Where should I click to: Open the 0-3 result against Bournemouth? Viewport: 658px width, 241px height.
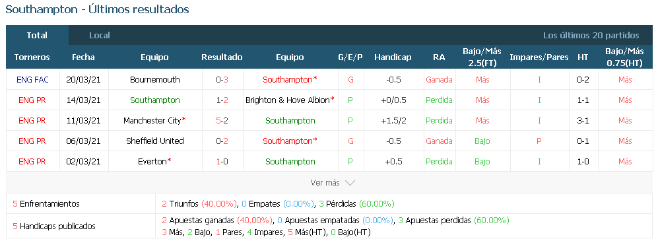pos(222,80)
